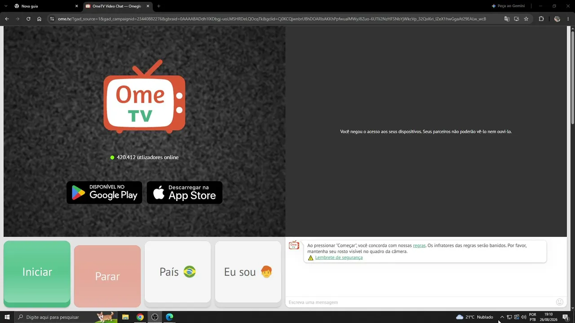Image resolution: width=575 pixels, height=323 pixels.
Task: Open the App Store download badge
Action: click(x=185, y=192)
